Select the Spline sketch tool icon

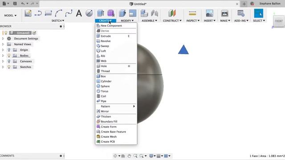pos(69,13)
